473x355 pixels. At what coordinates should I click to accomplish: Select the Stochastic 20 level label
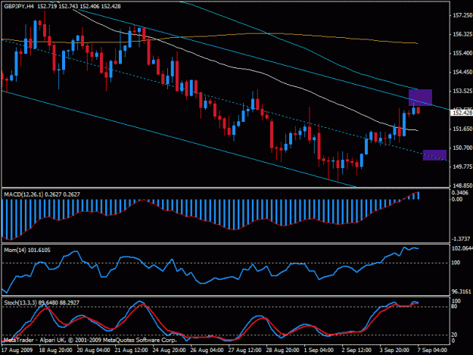454,335
